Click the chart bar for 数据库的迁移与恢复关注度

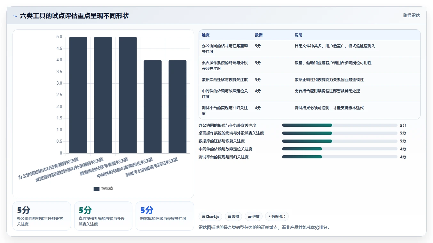pos(128,95)
